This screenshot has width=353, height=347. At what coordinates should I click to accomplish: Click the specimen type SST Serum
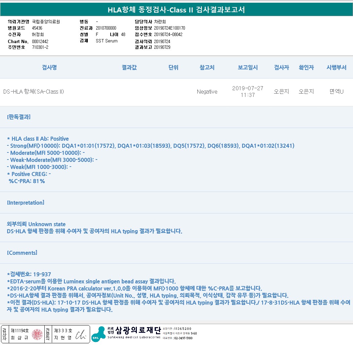coord(107,41)
